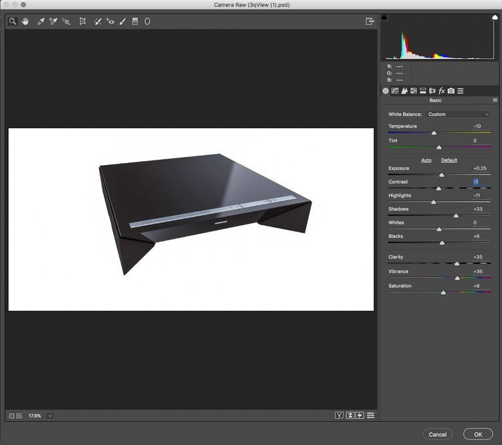Pick the White Balance eyedropper tool
This screenshot has width=502, height=445.
point(41,21)
